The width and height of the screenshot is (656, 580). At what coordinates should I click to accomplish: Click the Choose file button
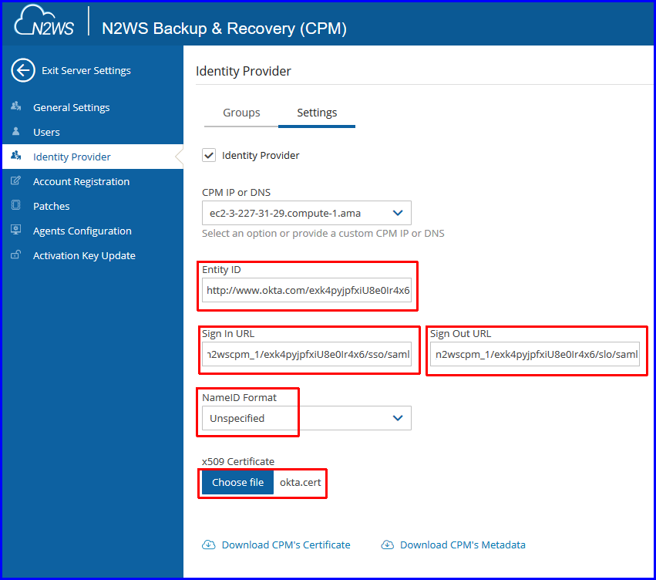pyautogui.click(x=237, y=482)
